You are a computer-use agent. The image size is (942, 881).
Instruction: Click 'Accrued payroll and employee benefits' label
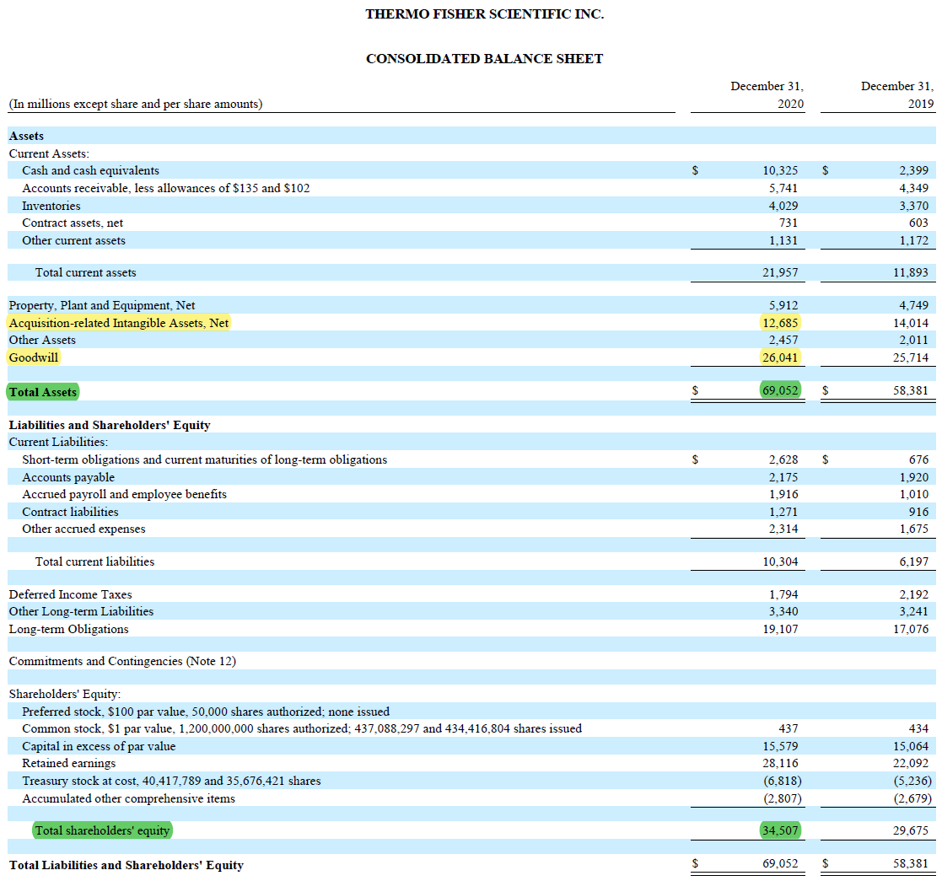pos(124,494)
